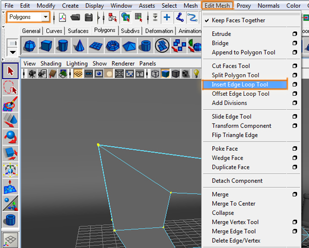This screenshot has width=309, height=248.
Task: Open Extrude options box
Action: [295, 34]
